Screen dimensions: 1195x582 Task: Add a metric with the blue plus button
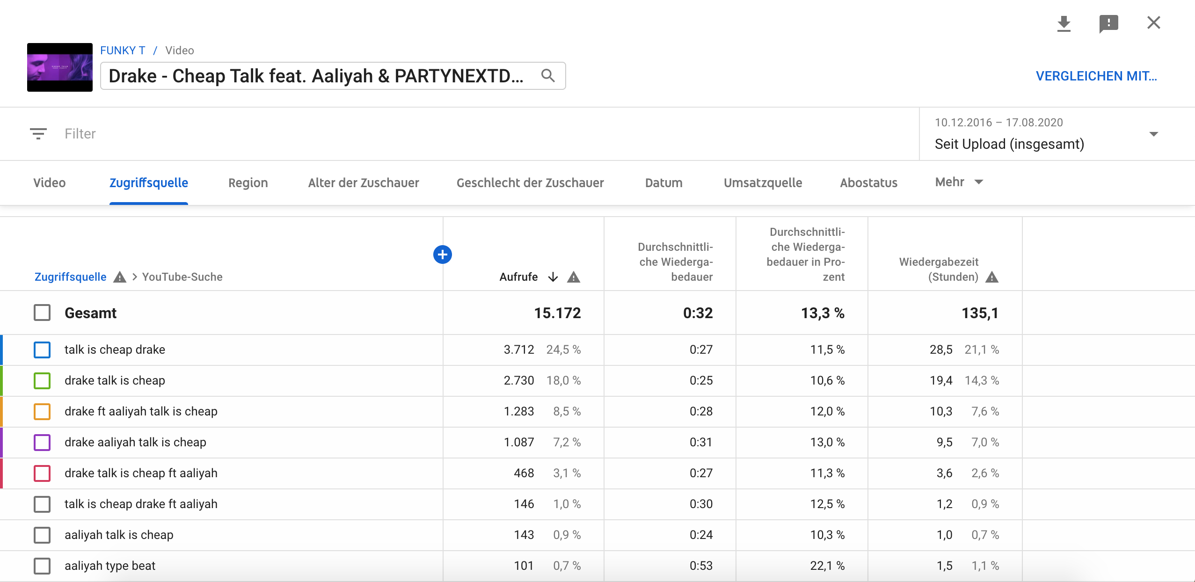[442, 255]
